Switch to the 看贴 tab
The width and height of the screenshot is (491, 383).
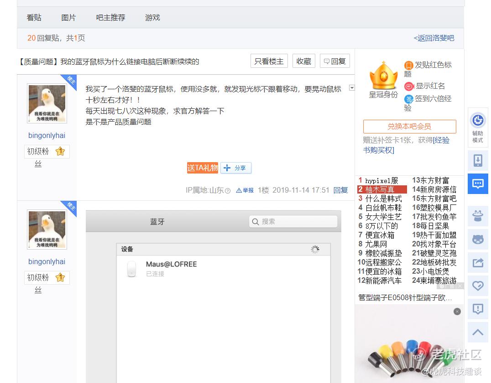click(34, 17)
